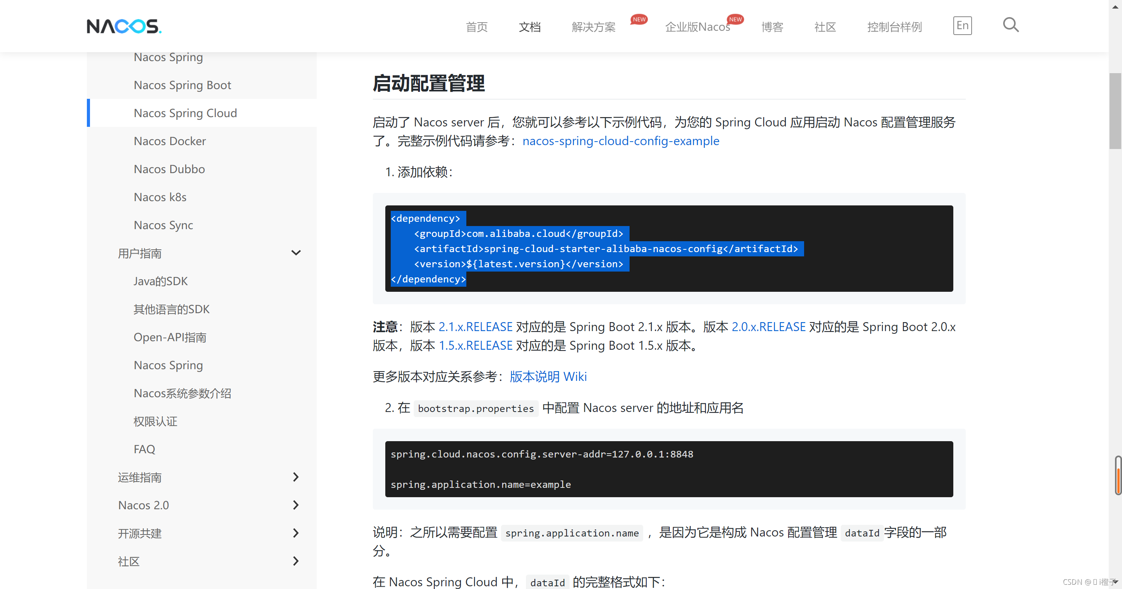The width and height of the screenshot is (1122, 589).
Task: Click the 2.1.x.RELEASE version link
Action: coord(476,326)
